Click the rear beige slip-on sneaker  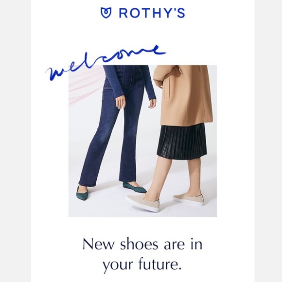tap(189, 200)
